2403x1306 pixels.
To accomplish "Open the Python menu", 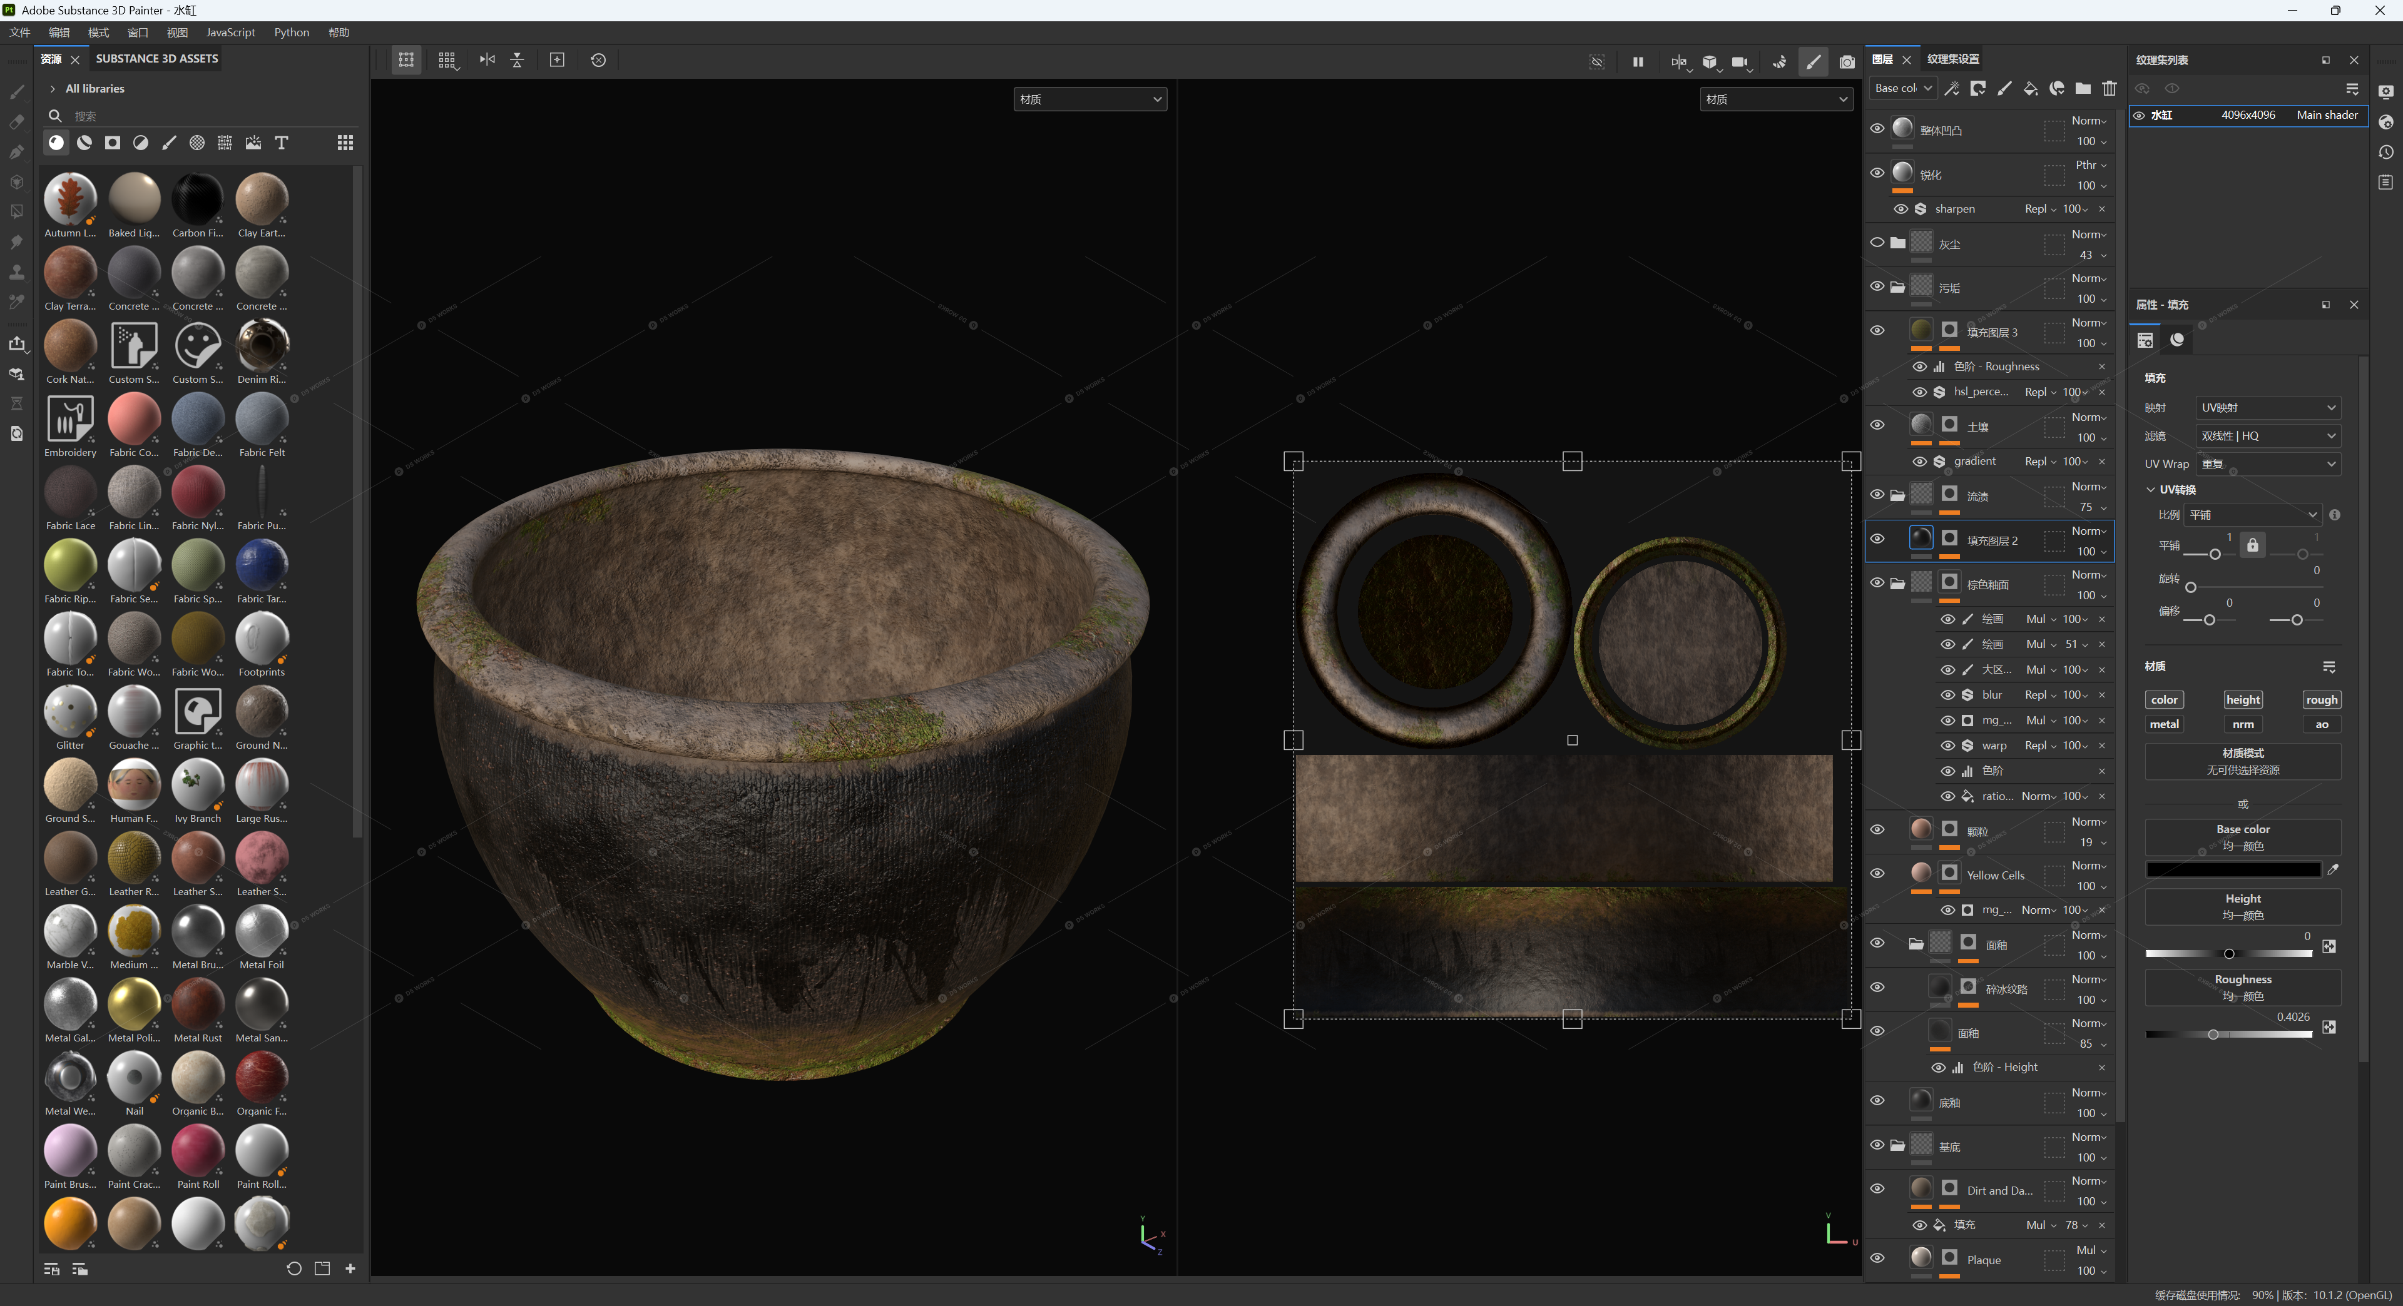I will tap(292, 33).
